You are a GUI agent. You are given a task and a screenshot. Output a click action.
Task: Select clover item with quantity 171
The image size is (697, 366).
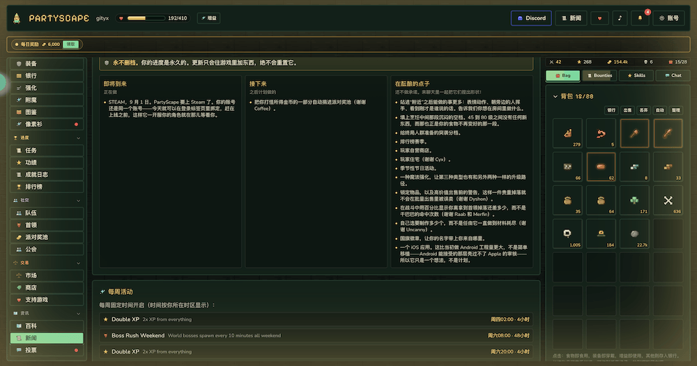(634, 201)
